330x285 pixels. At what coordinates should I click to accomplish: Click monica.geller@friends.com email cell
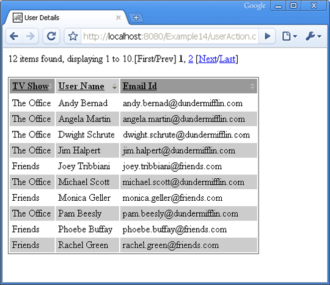[189, 198]
